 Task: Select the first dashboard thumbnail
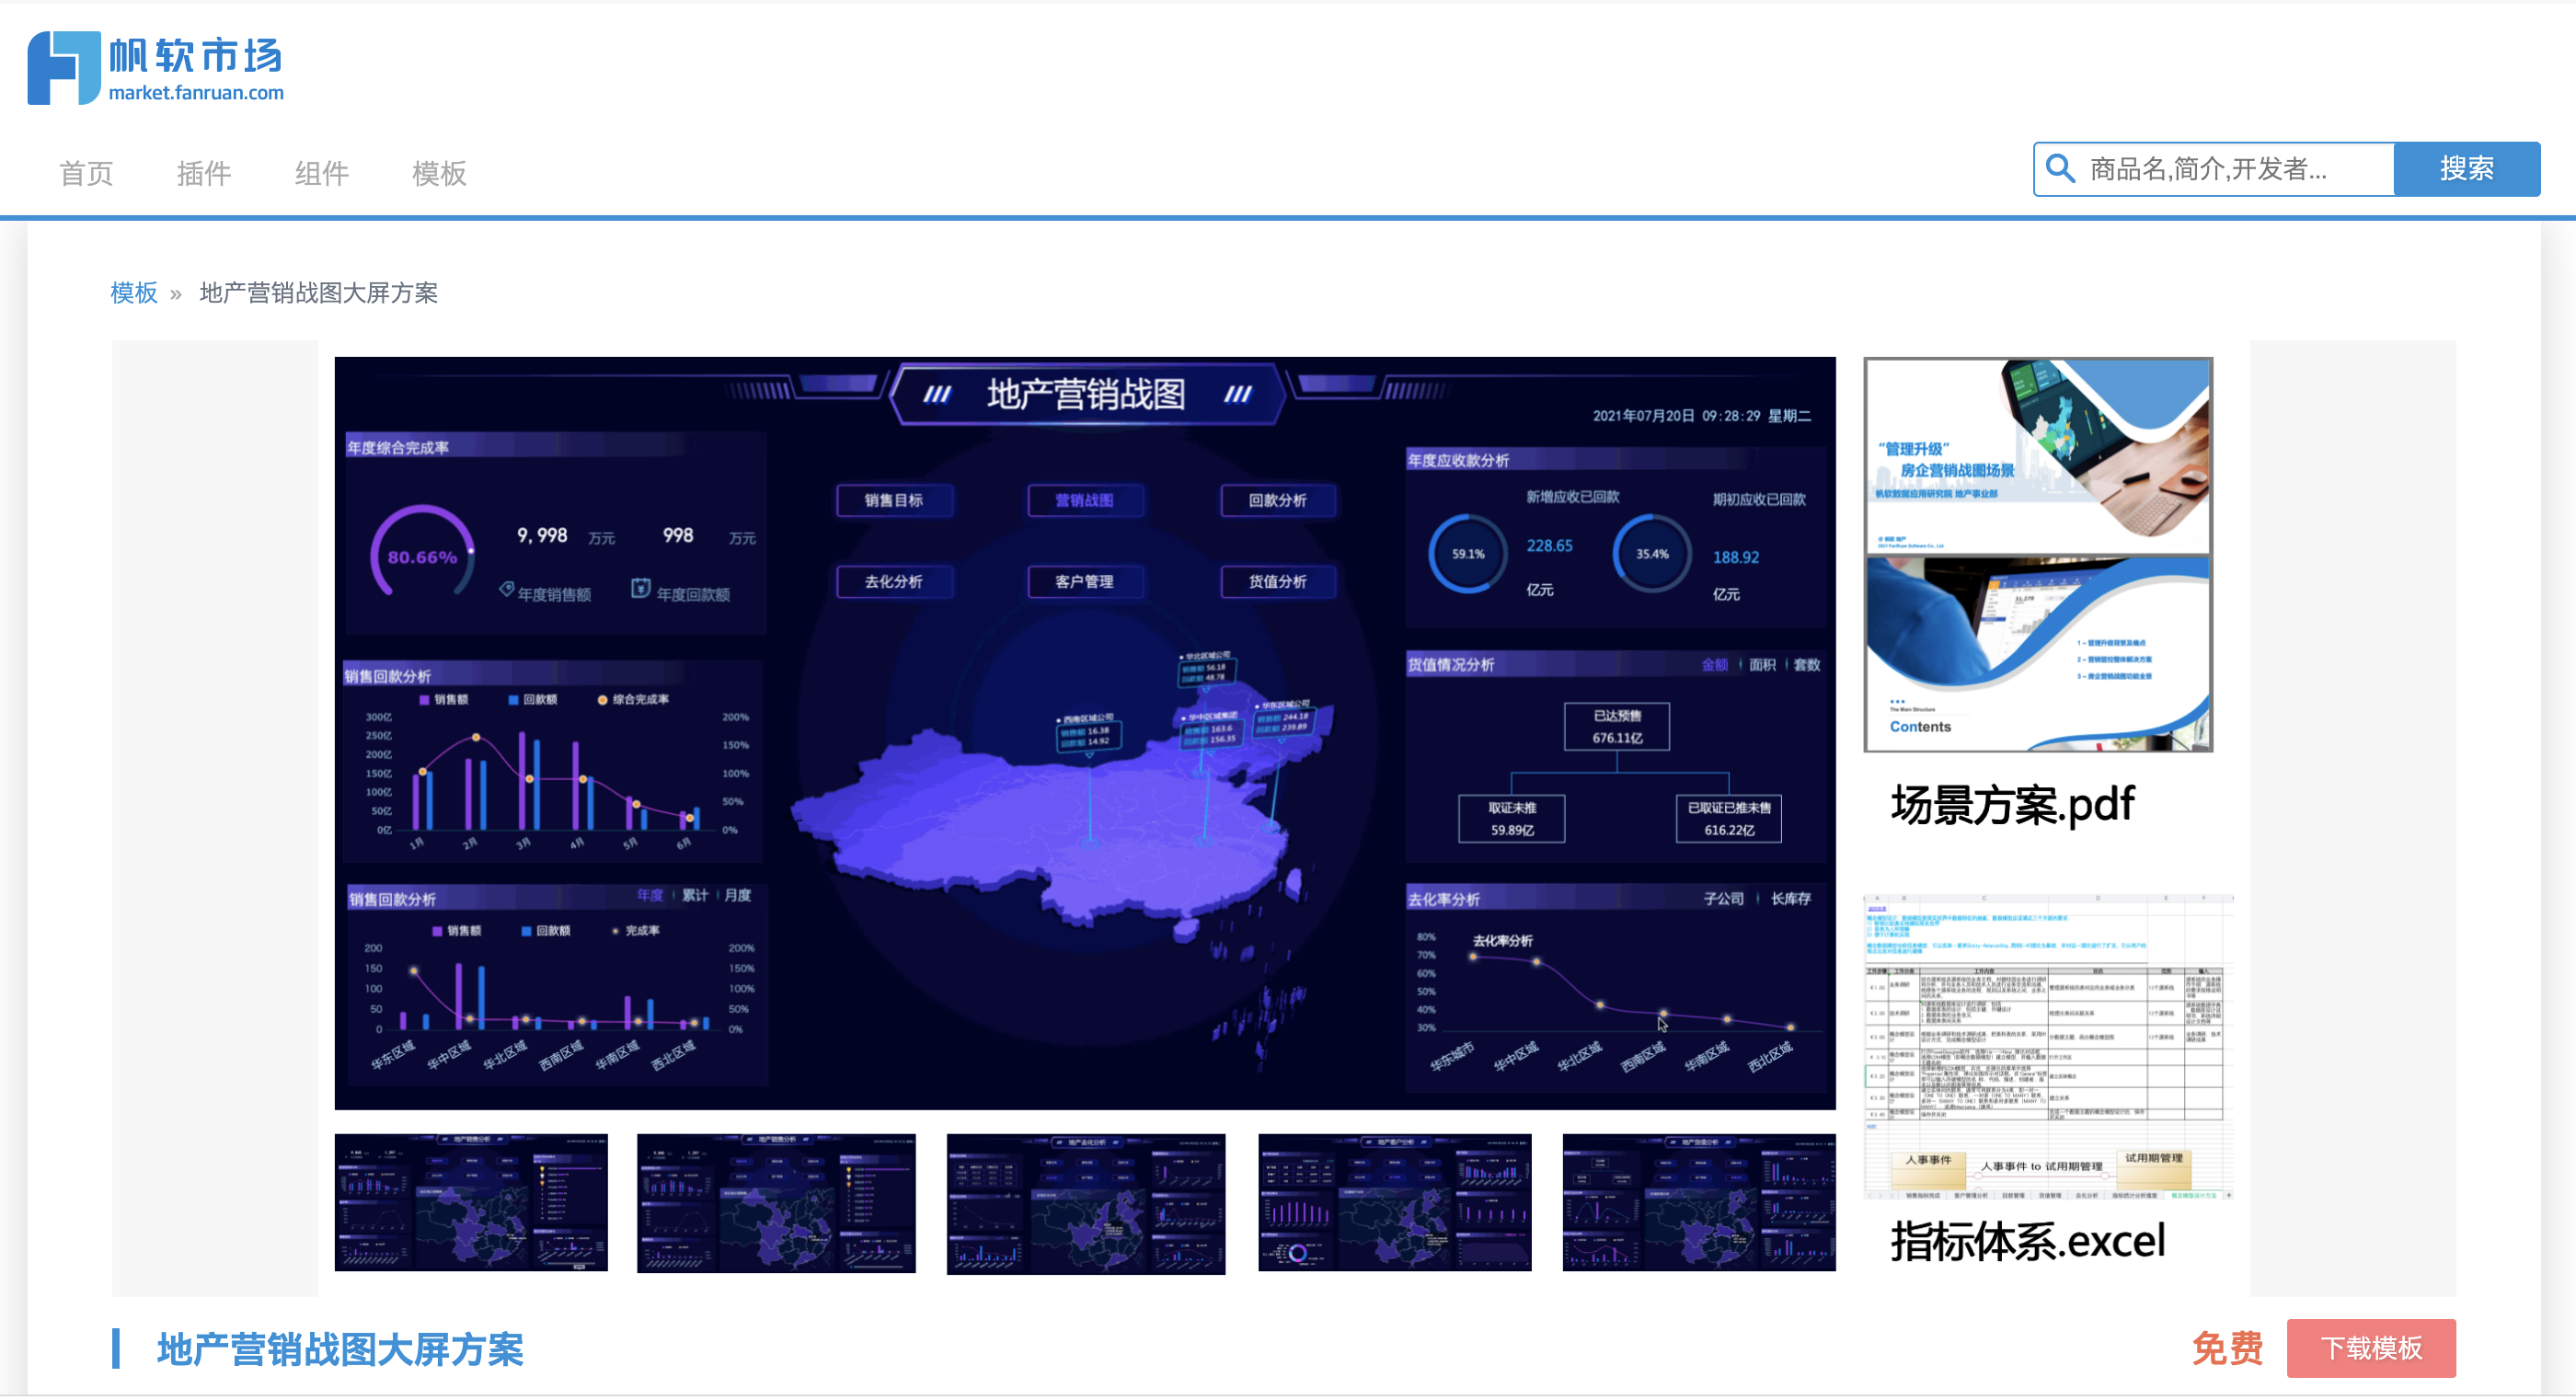pos(471,1202)
